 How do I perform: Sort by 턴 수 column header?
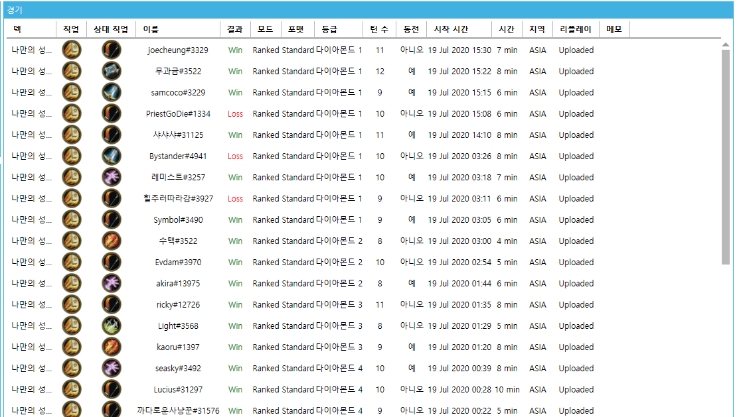click(x=379, y=29)
